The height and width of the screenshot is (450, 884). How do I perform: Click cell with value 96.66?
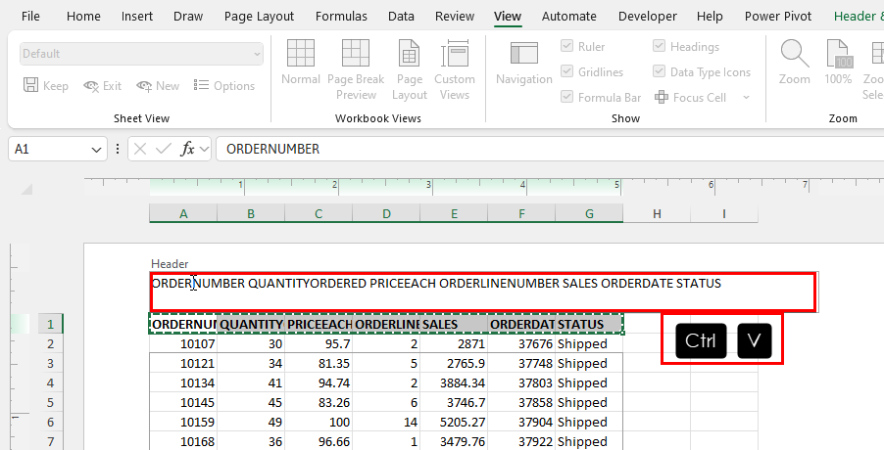319,442
